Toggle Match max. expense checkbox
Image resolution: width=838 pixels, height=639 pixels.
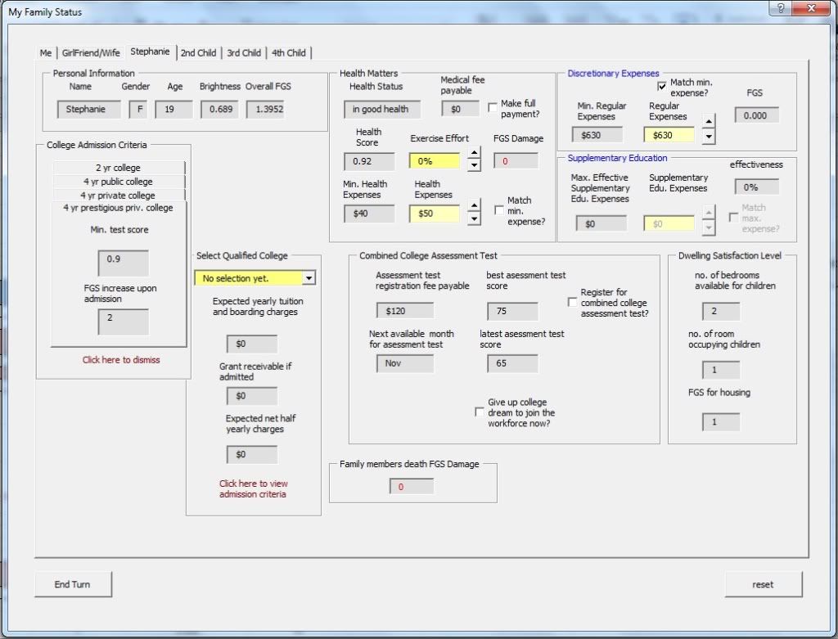pyautogui.click(x=734, y=218)
